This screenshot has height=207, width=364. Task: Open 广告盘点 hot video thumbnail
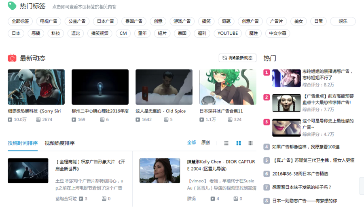(x=286, y=103)
